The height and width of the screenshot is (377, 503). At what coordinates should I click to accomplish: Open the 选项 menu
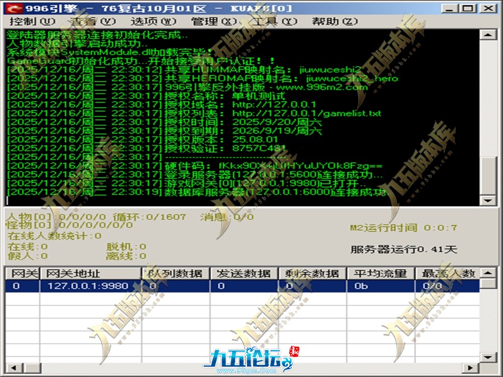[x=153, y=22]
